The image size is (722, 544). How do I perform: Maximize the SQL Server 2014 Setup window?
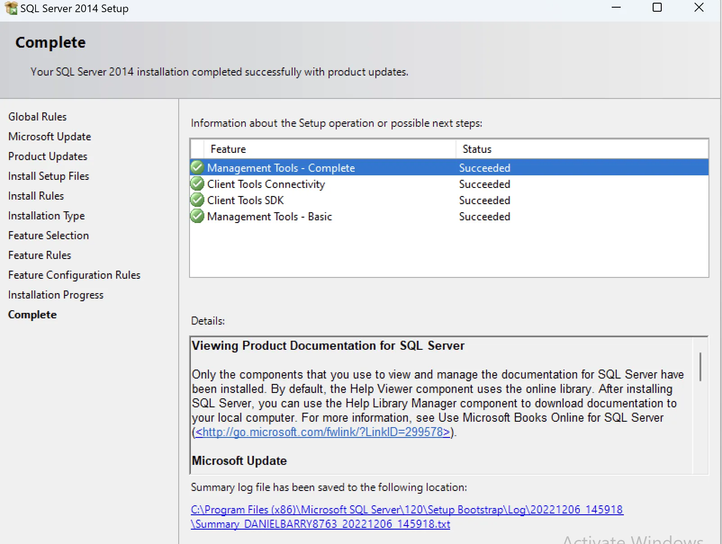(657, 8)
